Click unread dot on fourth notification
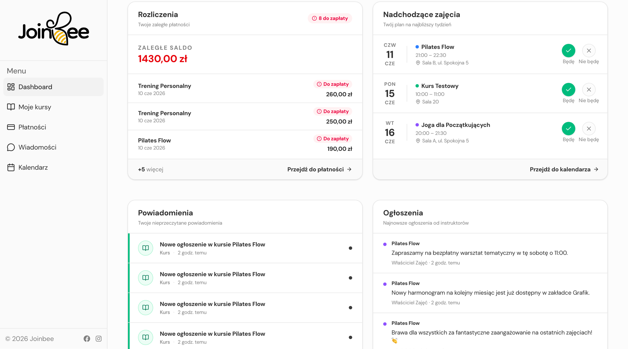628x349 pixels. pos(350,337)
